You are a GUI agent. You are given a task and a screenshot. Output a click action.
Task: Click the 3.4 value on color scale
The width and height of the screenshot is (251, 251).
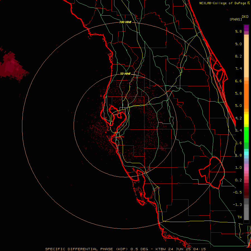(238, 131)
